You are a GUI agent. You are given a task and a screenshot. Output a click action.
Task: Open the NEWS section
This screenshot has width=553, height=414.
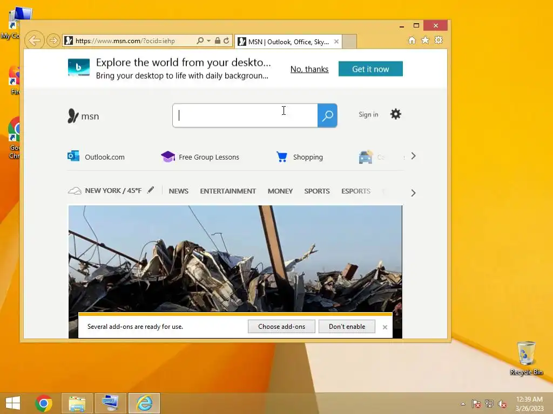point(178,191)
